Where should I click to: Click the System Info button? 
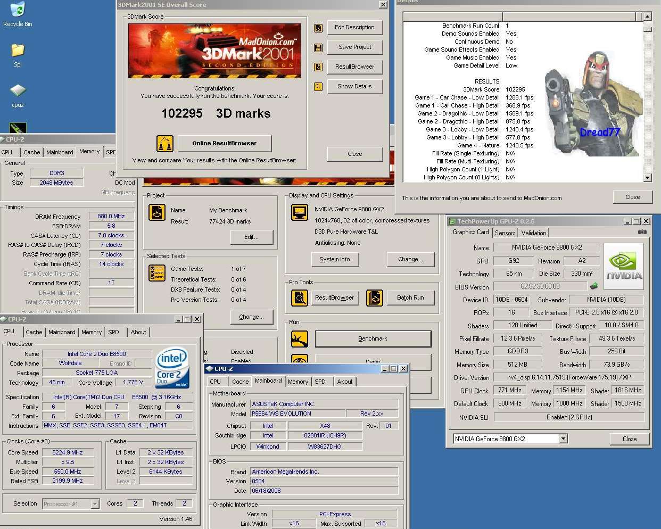[x=335, y=260]
